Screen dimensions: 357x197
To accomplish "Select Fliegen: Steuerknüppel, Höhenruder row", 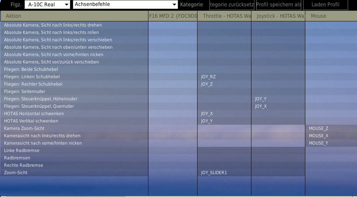I will pyautogui.click(x=74, y=99).
